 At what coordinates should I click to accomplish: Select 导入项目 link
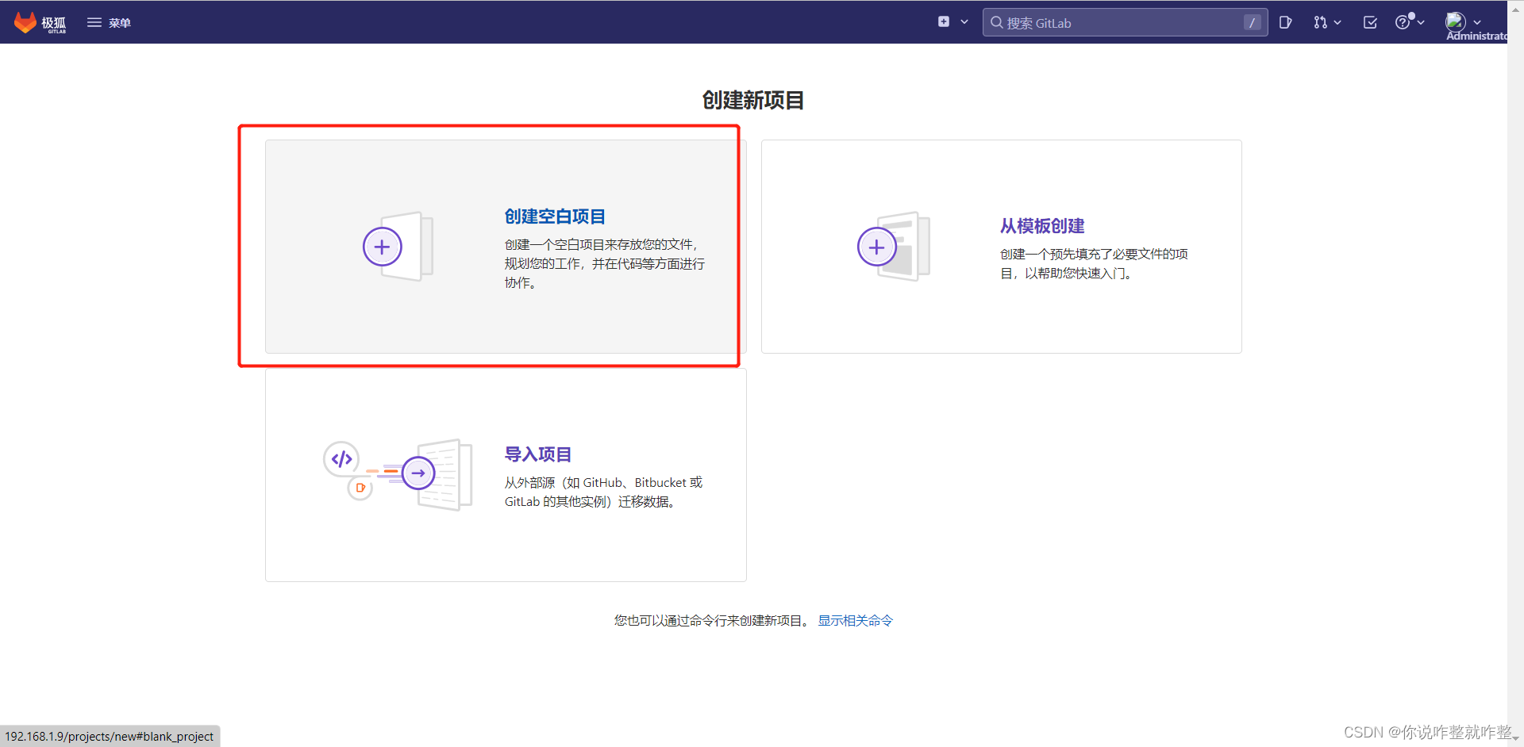click(x=538, y=454)
